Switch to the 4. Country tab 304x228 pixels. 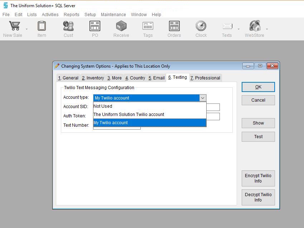[135, 78]
